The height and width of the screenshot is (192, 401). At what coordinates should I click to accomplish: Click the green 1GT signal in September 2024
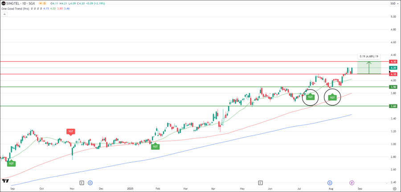tap(11, 163)
